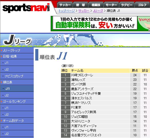The image size is (150, 138).
Task: Switch to the 野球 tab
Action: (80, 5)
